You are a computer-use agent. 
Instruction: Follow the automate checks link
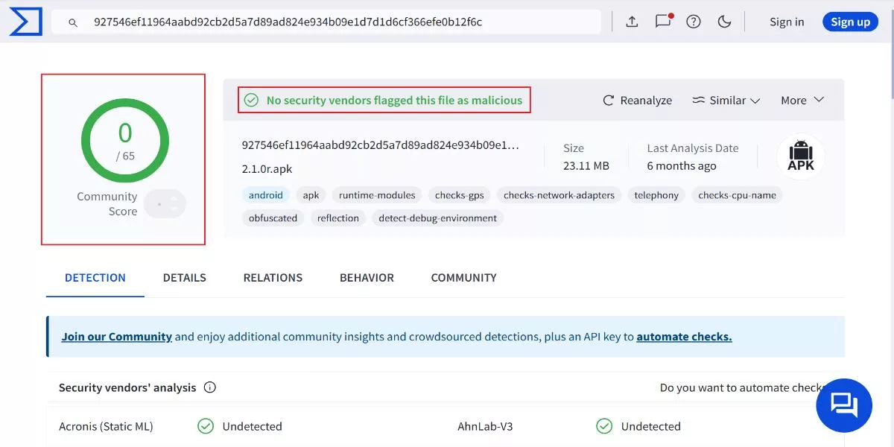[684, 337]
